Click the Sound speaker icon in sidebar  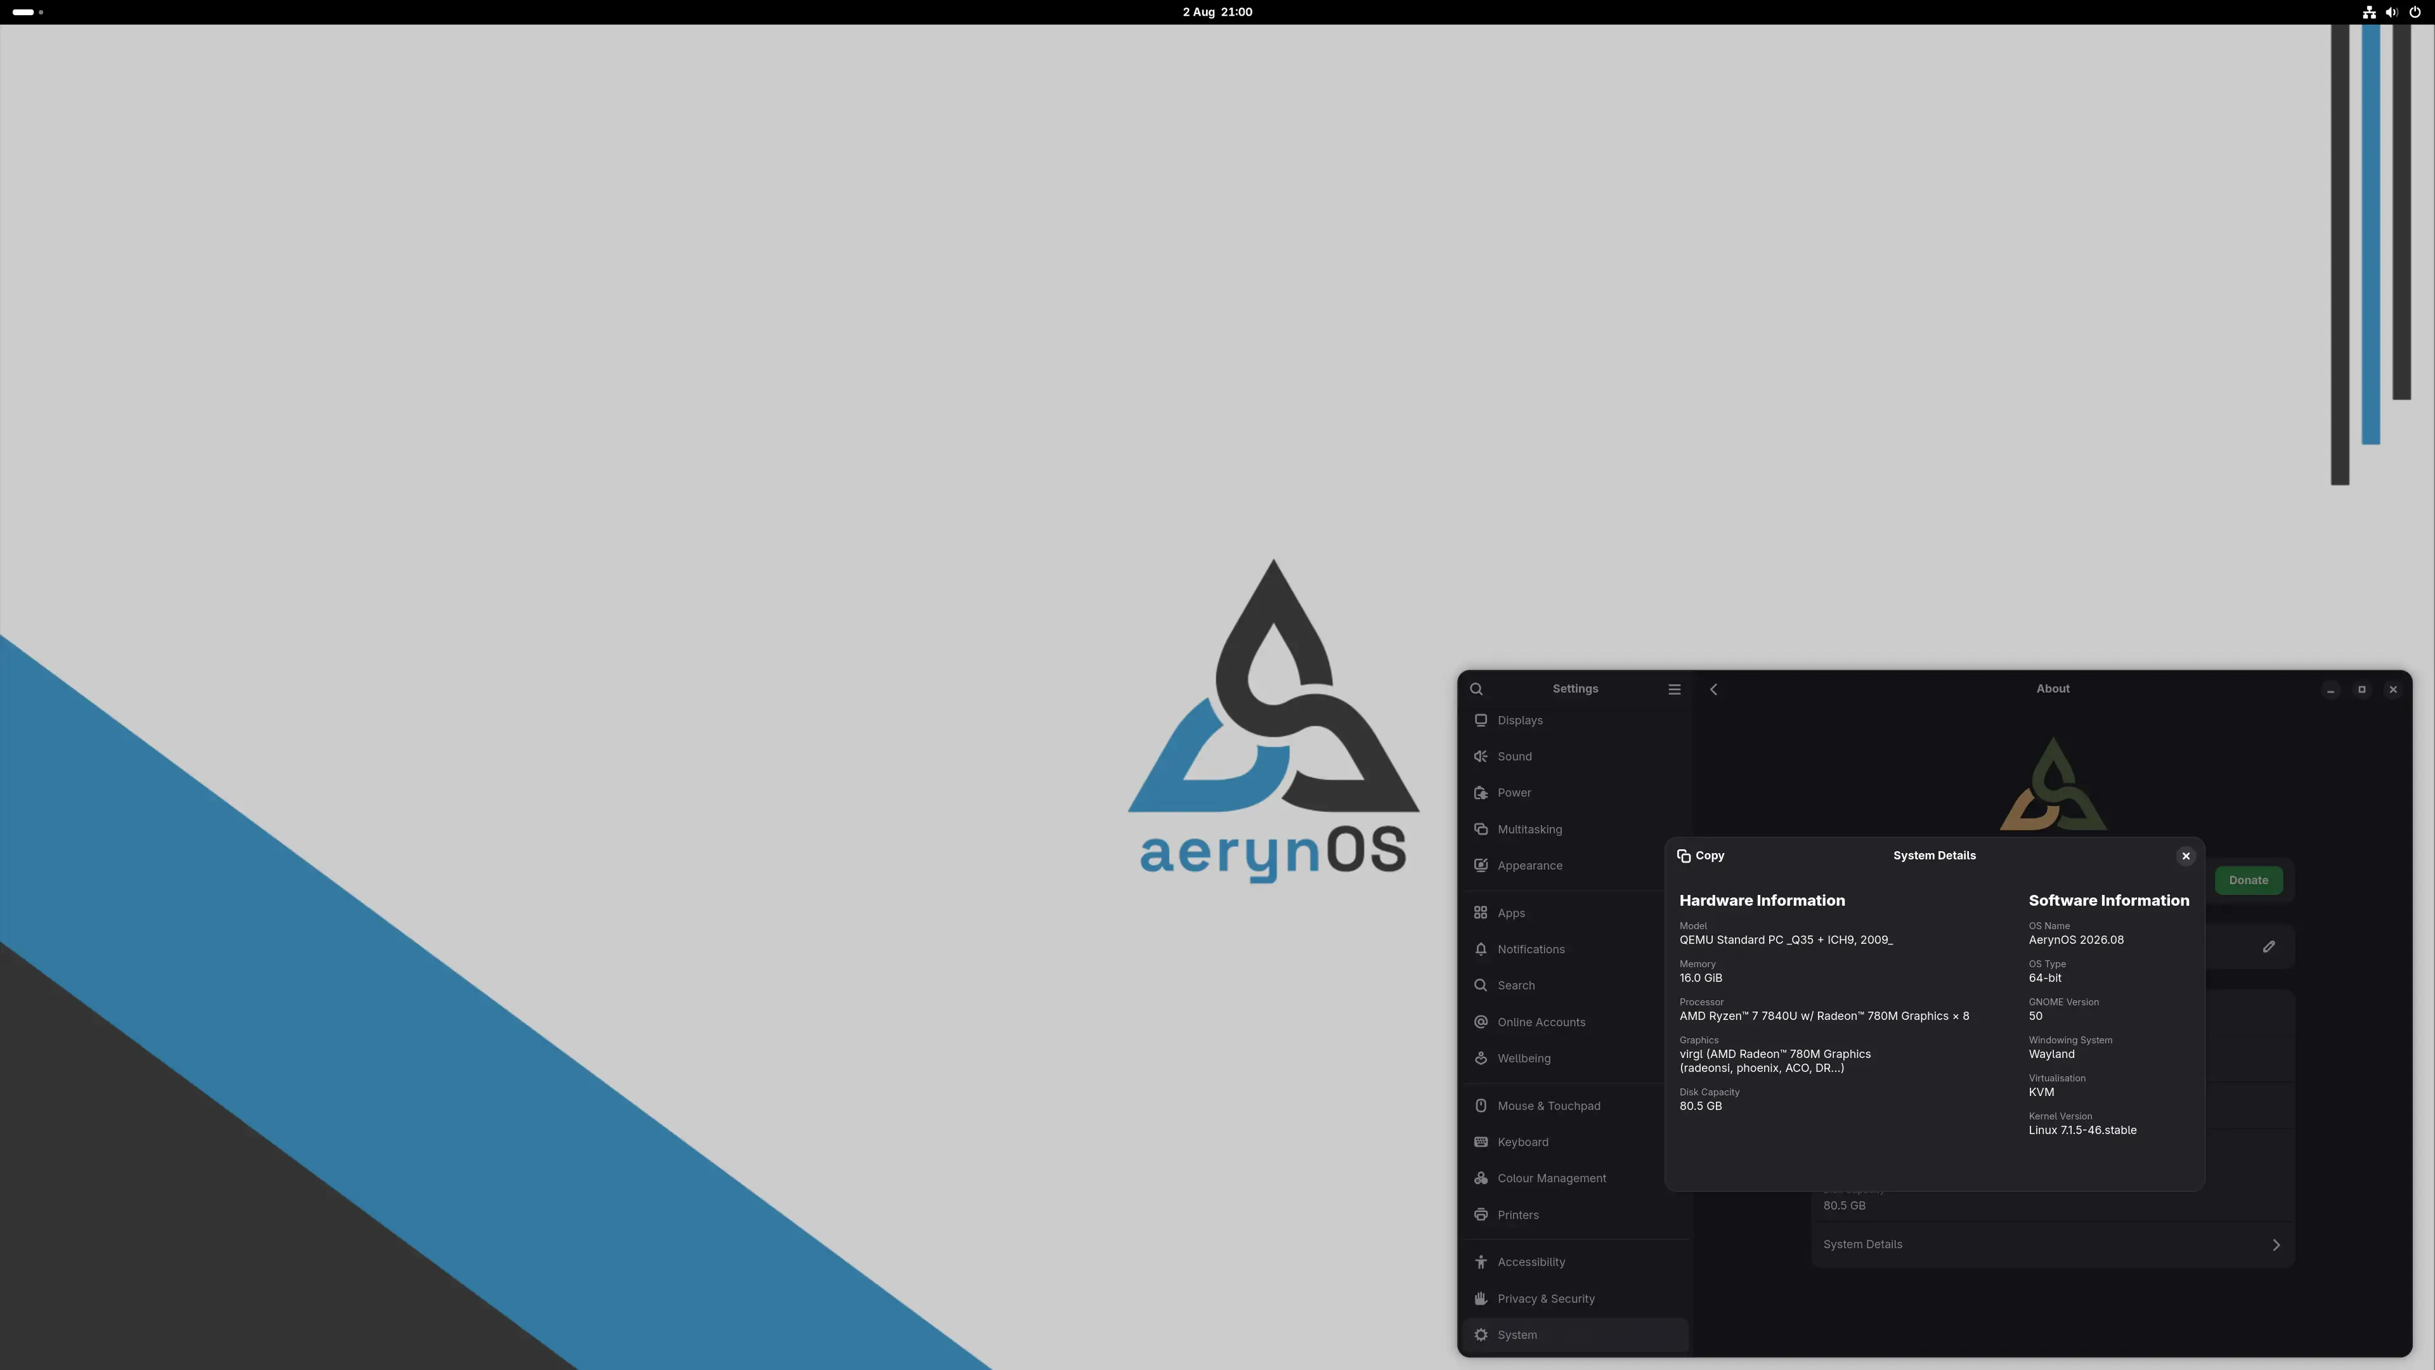1481,757
